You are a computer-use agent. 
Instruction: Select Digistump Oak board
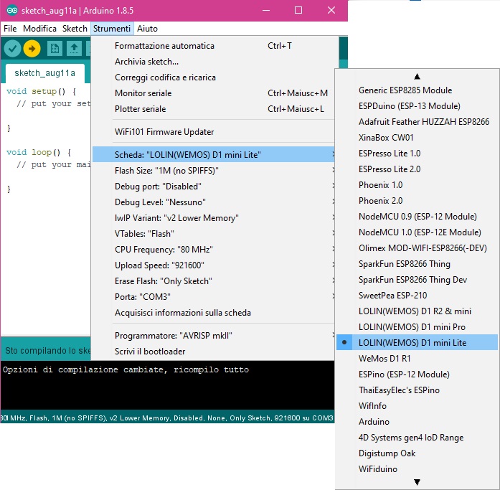click(417, 453)
